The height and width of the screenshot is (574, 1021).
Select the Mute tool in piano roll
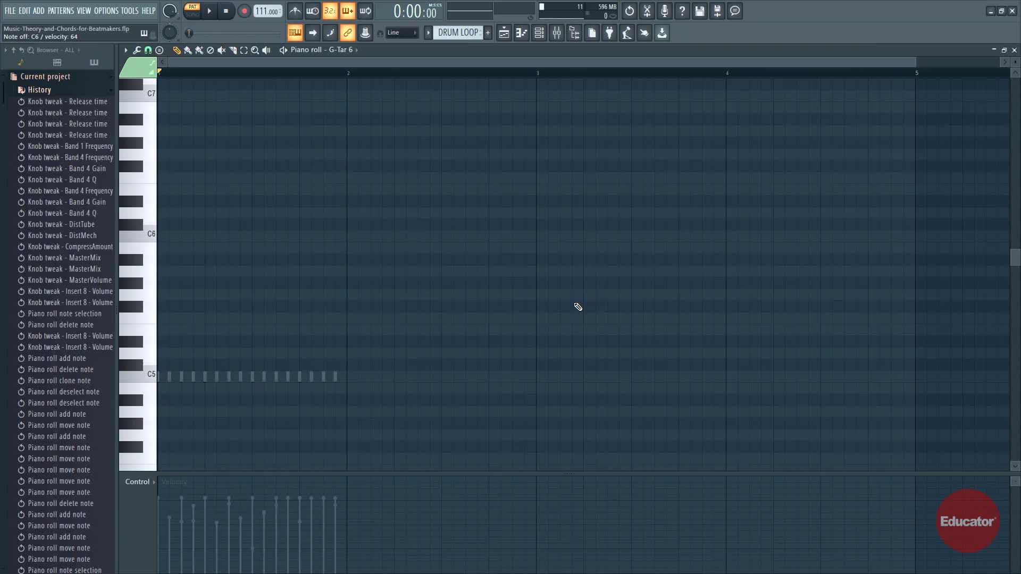[x=221, y=50]
